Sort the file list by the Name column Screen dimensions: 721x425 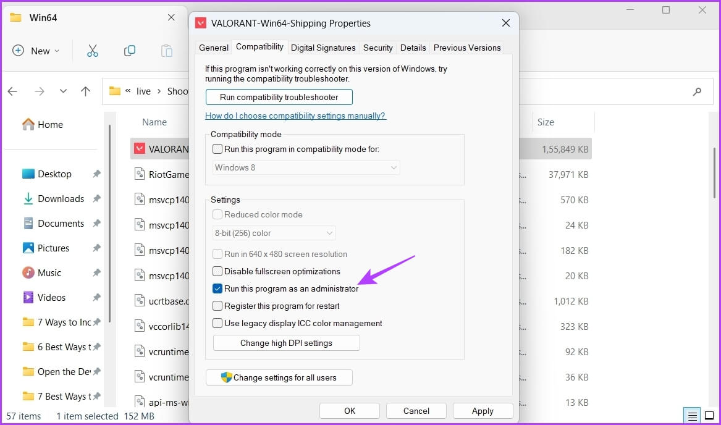(x=154, y=122)
